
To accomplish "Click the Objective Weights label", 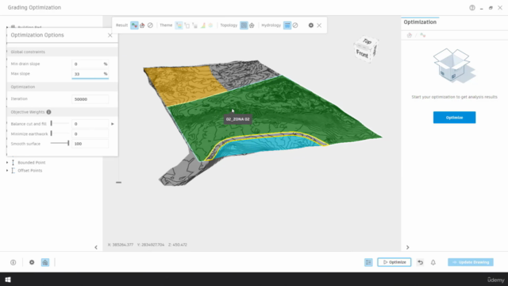I will 28,112.
